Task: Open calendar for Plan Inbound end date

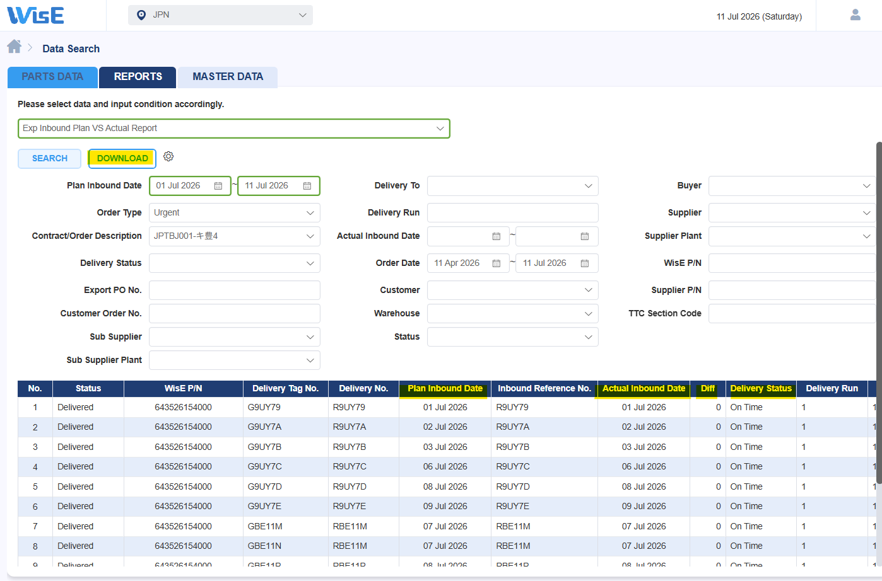Action: pos(307,186)
